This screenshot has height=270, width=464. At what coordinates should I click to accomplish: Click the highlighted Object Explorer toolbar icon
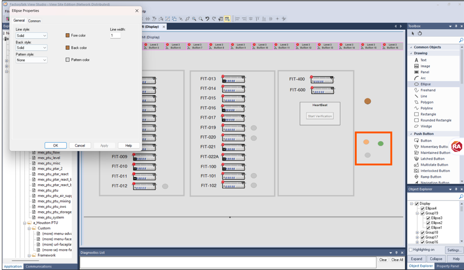pyautogui.click(x=227, y=19)
